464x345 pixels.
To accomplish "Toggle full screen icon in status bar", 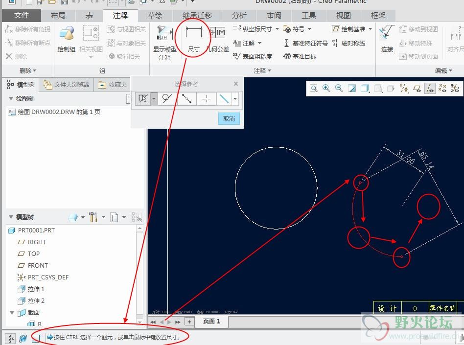I will 36,338.
